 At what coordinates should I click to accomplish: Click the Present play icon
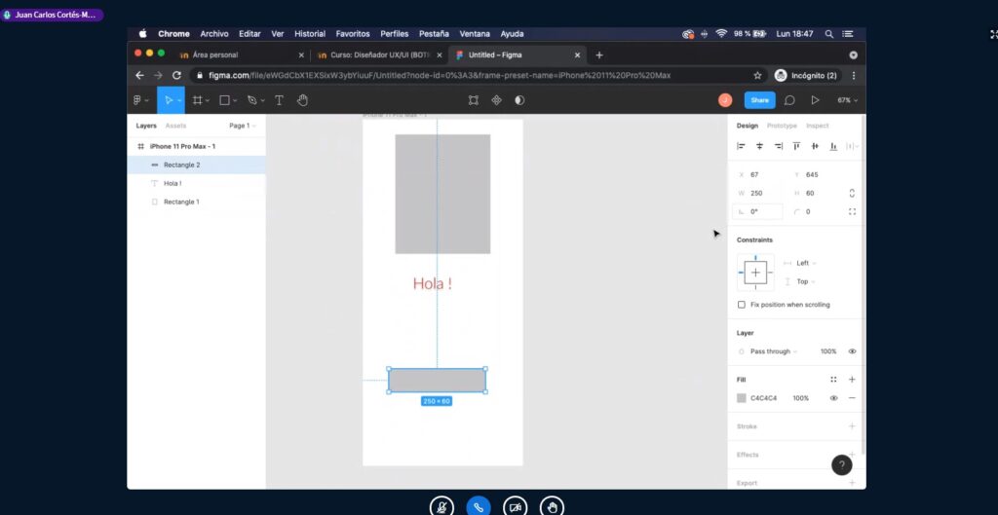pos(815,100)
